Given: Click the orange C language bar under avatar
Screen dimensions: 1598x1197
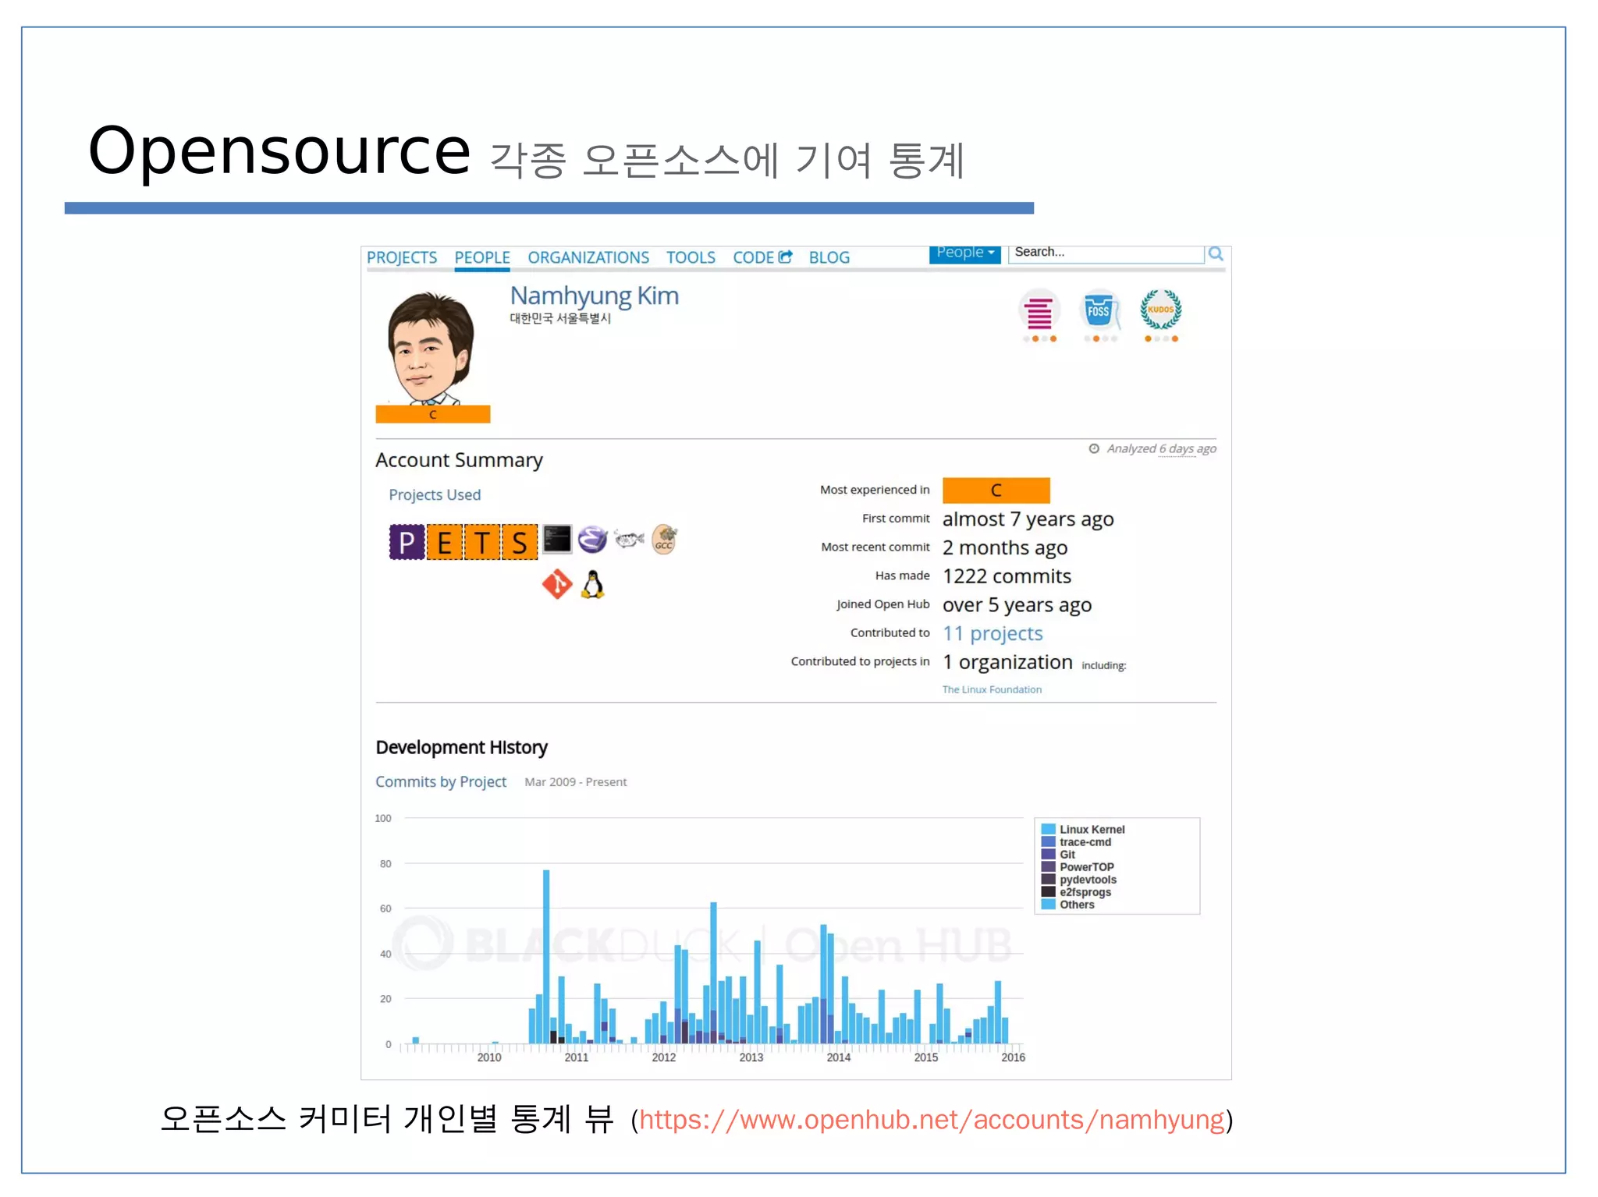Looking at the screenshot, I should 433,414.
